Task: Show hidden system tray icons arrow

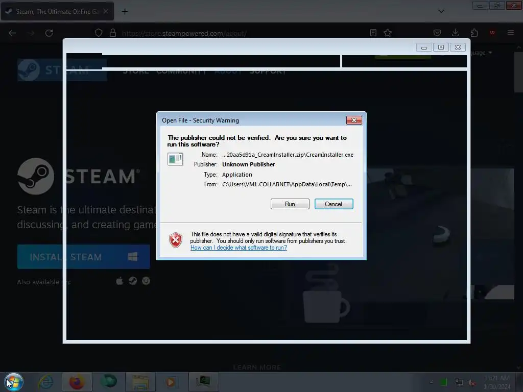Action: coord(431,382)
